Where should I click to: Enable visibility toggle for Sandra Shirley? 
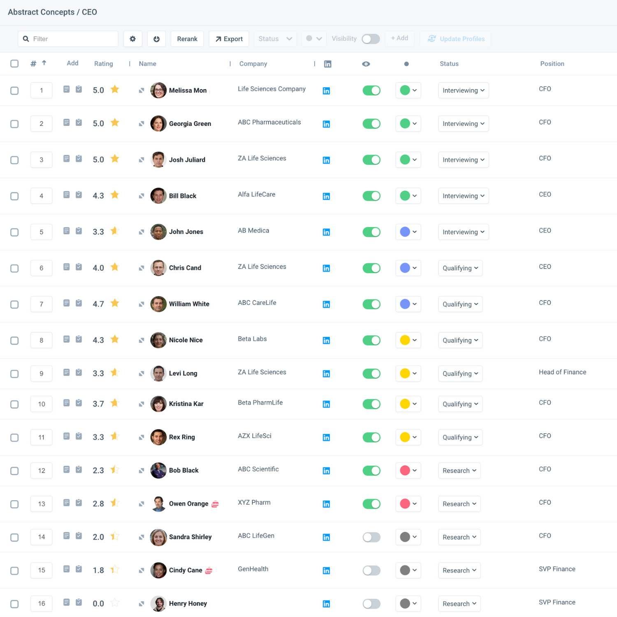click(371, 537)
